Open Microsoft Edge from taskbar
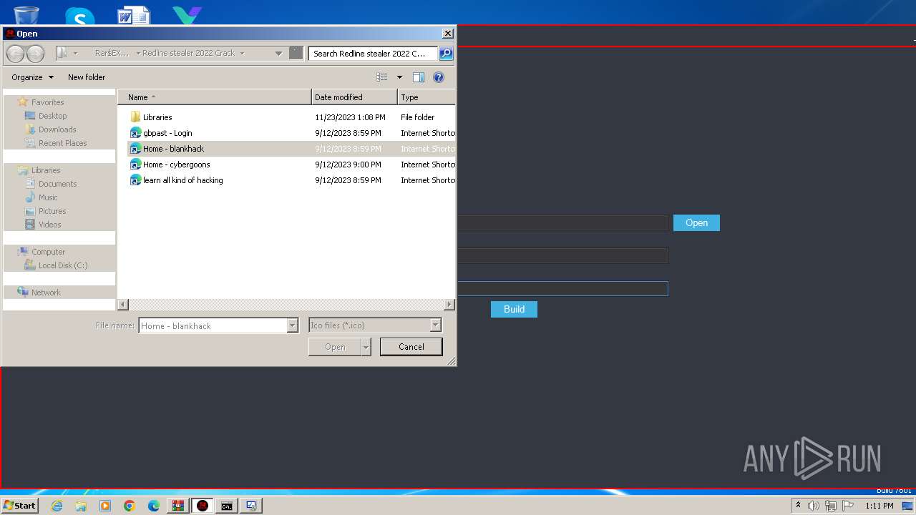 tap(154, 506)
